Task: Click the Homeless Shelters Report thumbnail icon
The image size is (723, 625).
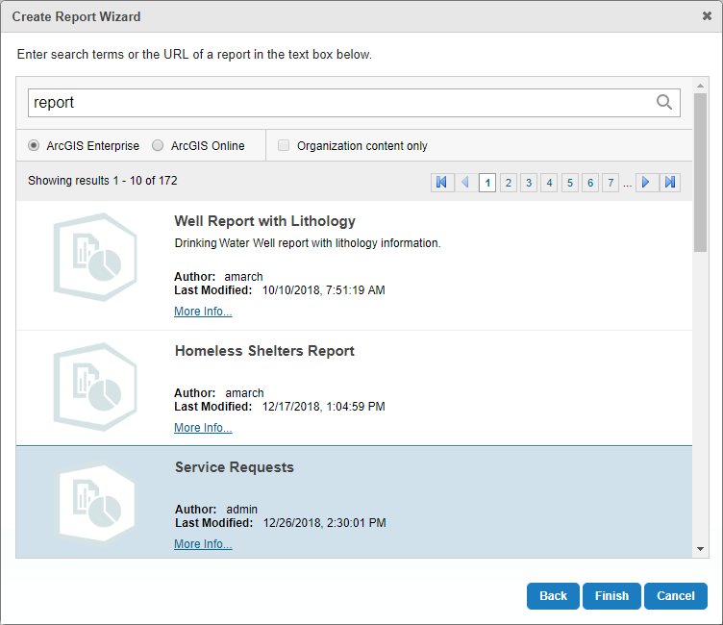Action: pyautogui.click(x=87, y=387)
